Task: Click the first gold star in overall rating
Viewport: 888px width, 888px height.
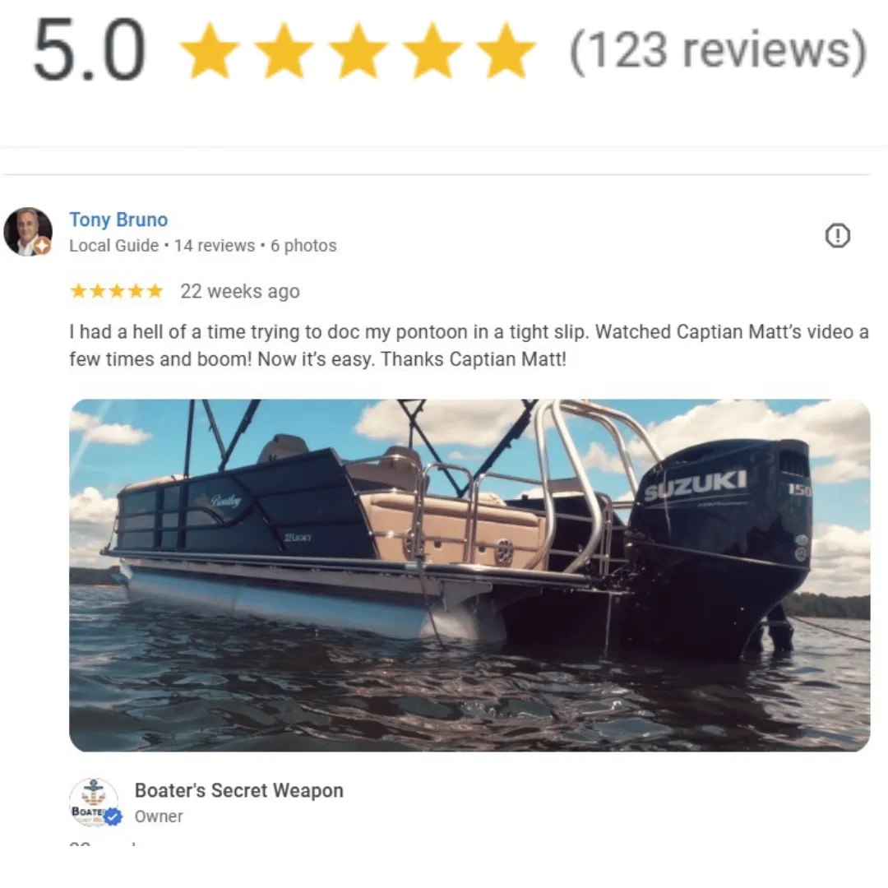Action: [210, 50]
